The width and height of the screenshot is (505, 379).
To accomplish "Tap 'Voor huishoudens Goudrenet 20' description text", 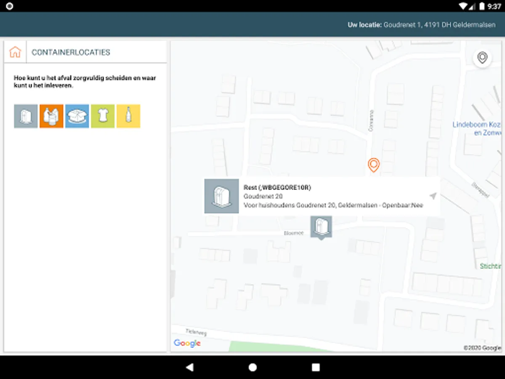I will (333, 206).
